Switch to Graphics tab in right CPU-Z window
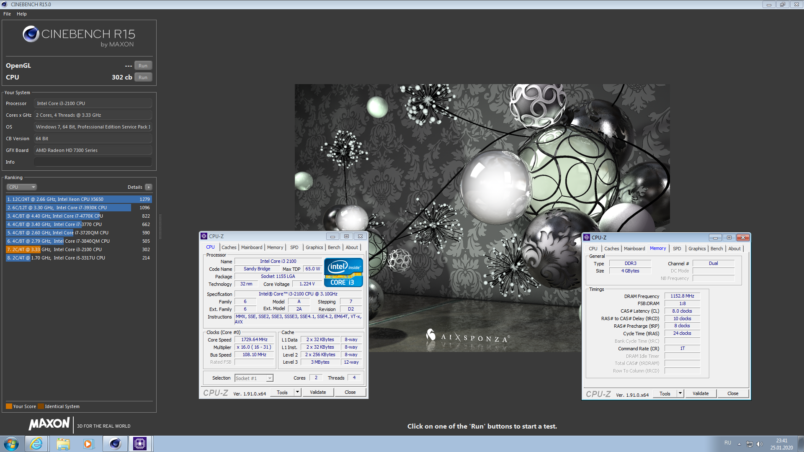The height and width of the screenshot is (452, 804). coord(697,249)
